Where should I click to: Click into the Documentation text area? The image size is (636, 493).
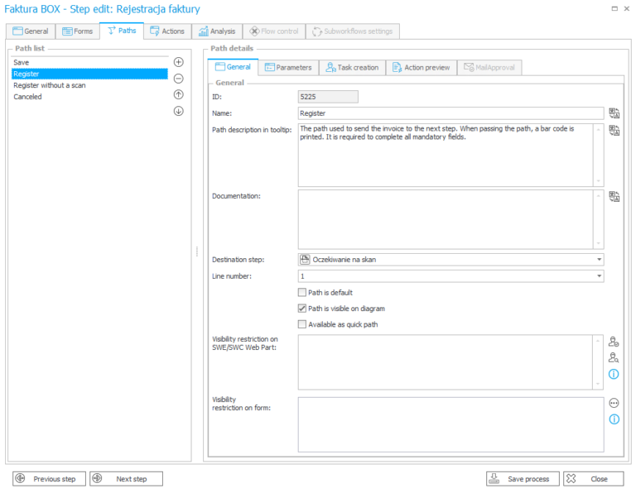[446, 219]
